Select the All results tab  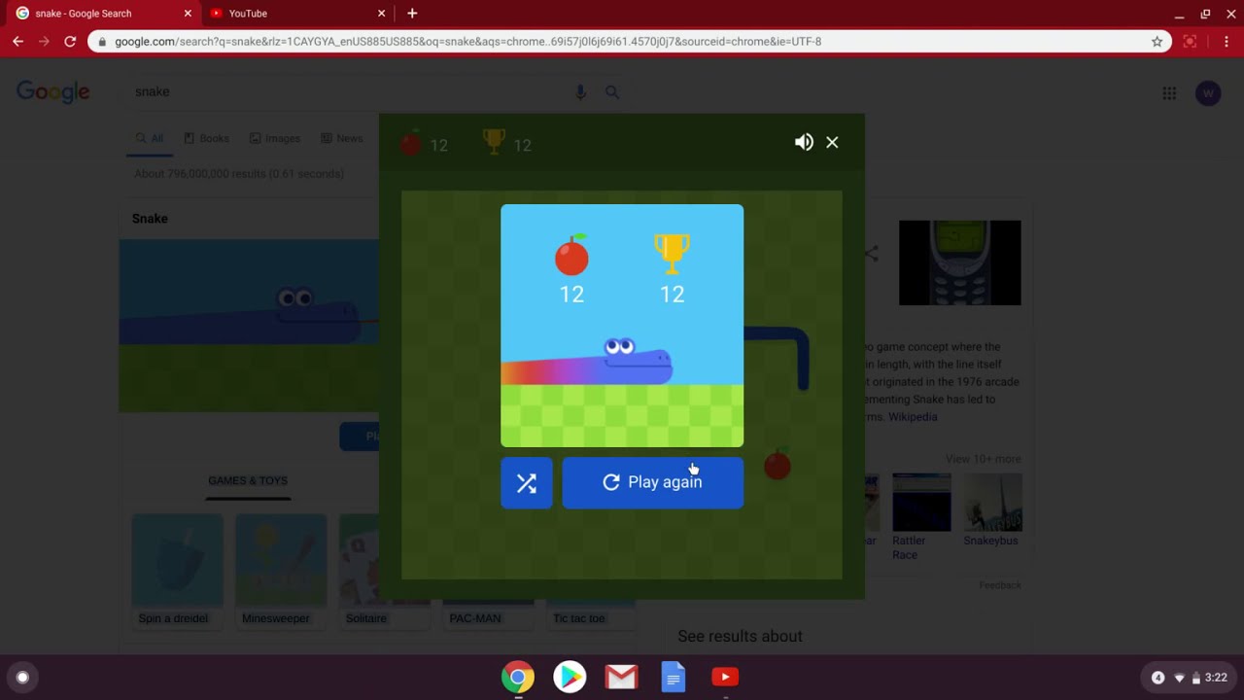(x=150, y=138)
